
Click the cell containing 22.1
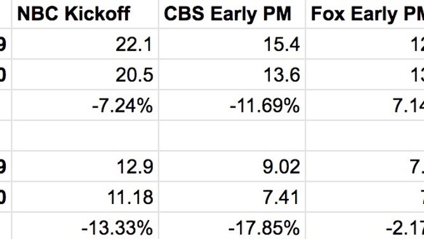tap(85, 44)
